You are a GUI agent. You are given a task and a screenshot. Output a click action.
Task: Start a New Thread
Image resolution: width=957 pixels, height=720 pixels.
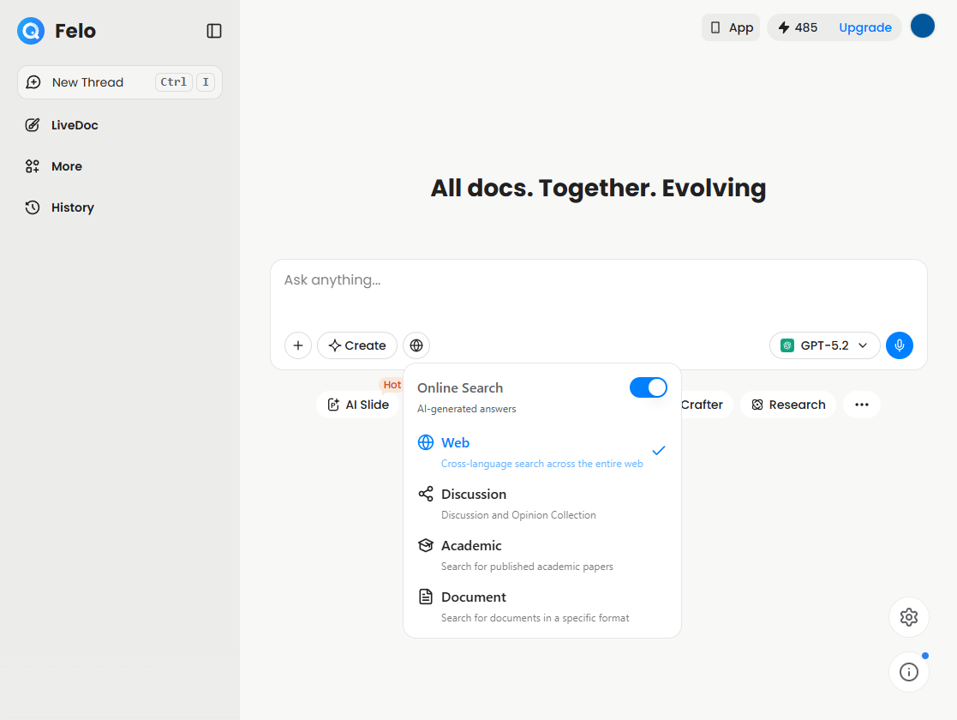click(86, 81)
